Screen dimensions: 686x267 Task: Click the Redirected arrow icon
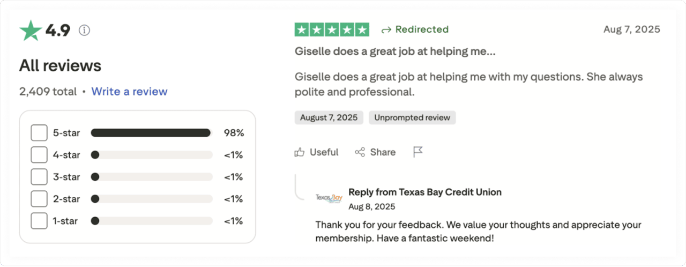386,30
